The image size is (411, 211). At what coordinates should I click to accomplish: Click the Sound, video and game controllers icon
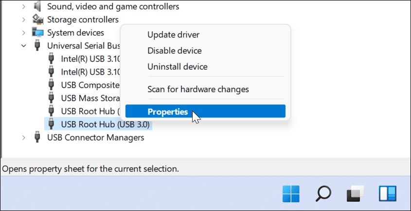37,7
